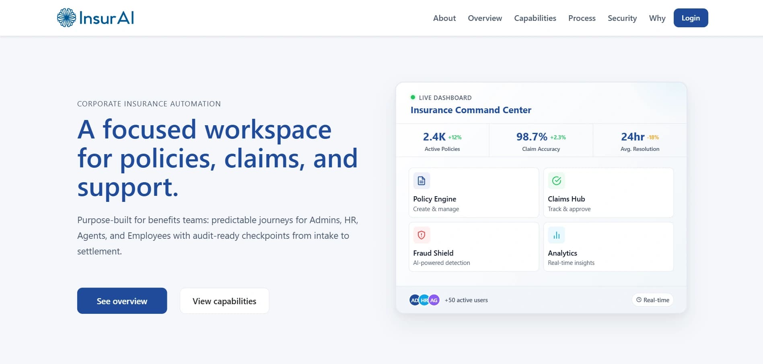This screenshot has height=364, width=763.
Task: Click View capabilities button
Action: [224, 301]
